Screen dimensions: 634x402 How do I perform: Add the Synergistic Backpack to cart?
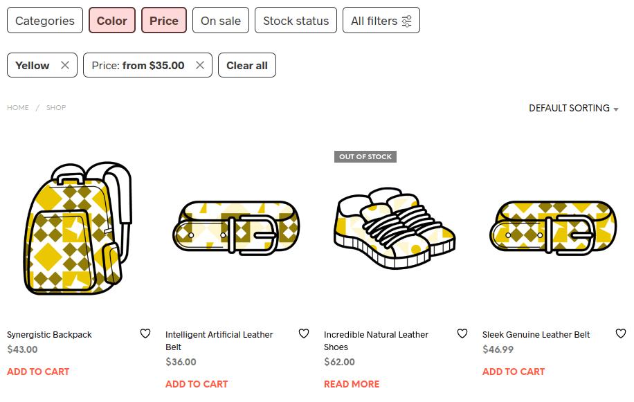point(37,372)
